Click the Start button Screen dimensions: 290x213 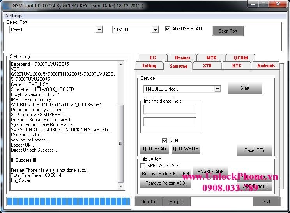pyautogui.click(x=245, y=88)
